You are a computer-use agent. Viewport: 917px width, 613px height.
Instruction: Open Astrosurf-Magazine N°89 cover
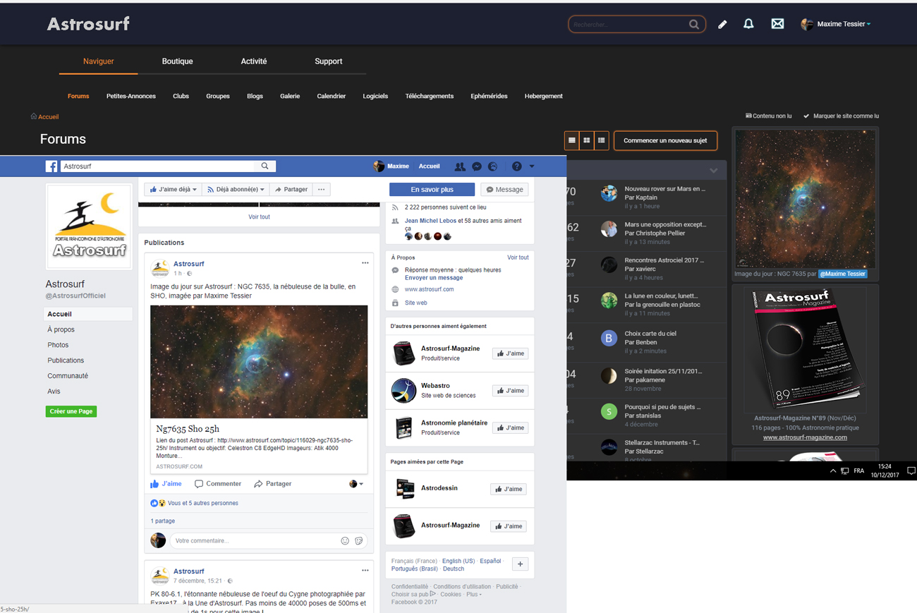pos(805,348)
